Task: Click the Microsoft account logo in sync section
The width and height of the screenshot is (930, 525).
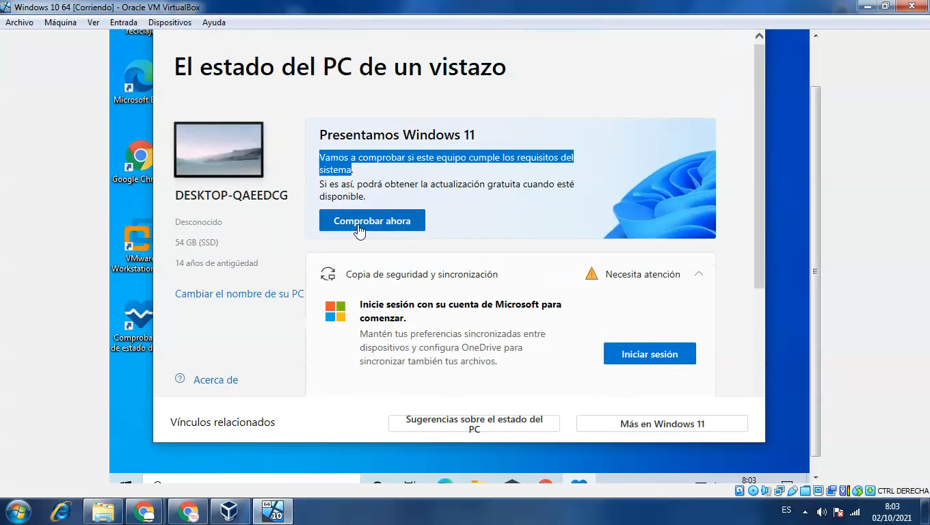Action: click(x=334, y=310)
